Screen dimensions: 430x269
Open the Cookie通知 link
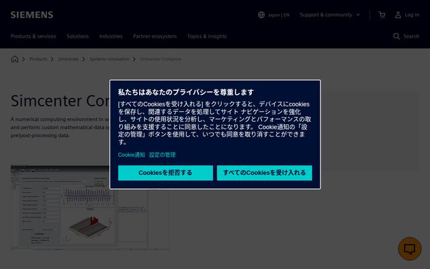(x=132, y=155)
